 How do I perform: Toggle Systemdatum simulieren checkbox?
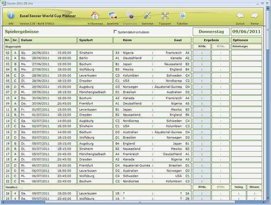pos(115,32)
